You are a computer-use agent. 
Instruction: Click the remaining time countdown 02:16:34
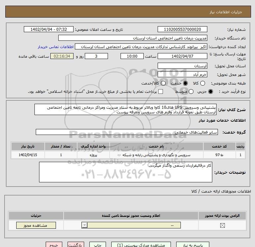point(62,56)
